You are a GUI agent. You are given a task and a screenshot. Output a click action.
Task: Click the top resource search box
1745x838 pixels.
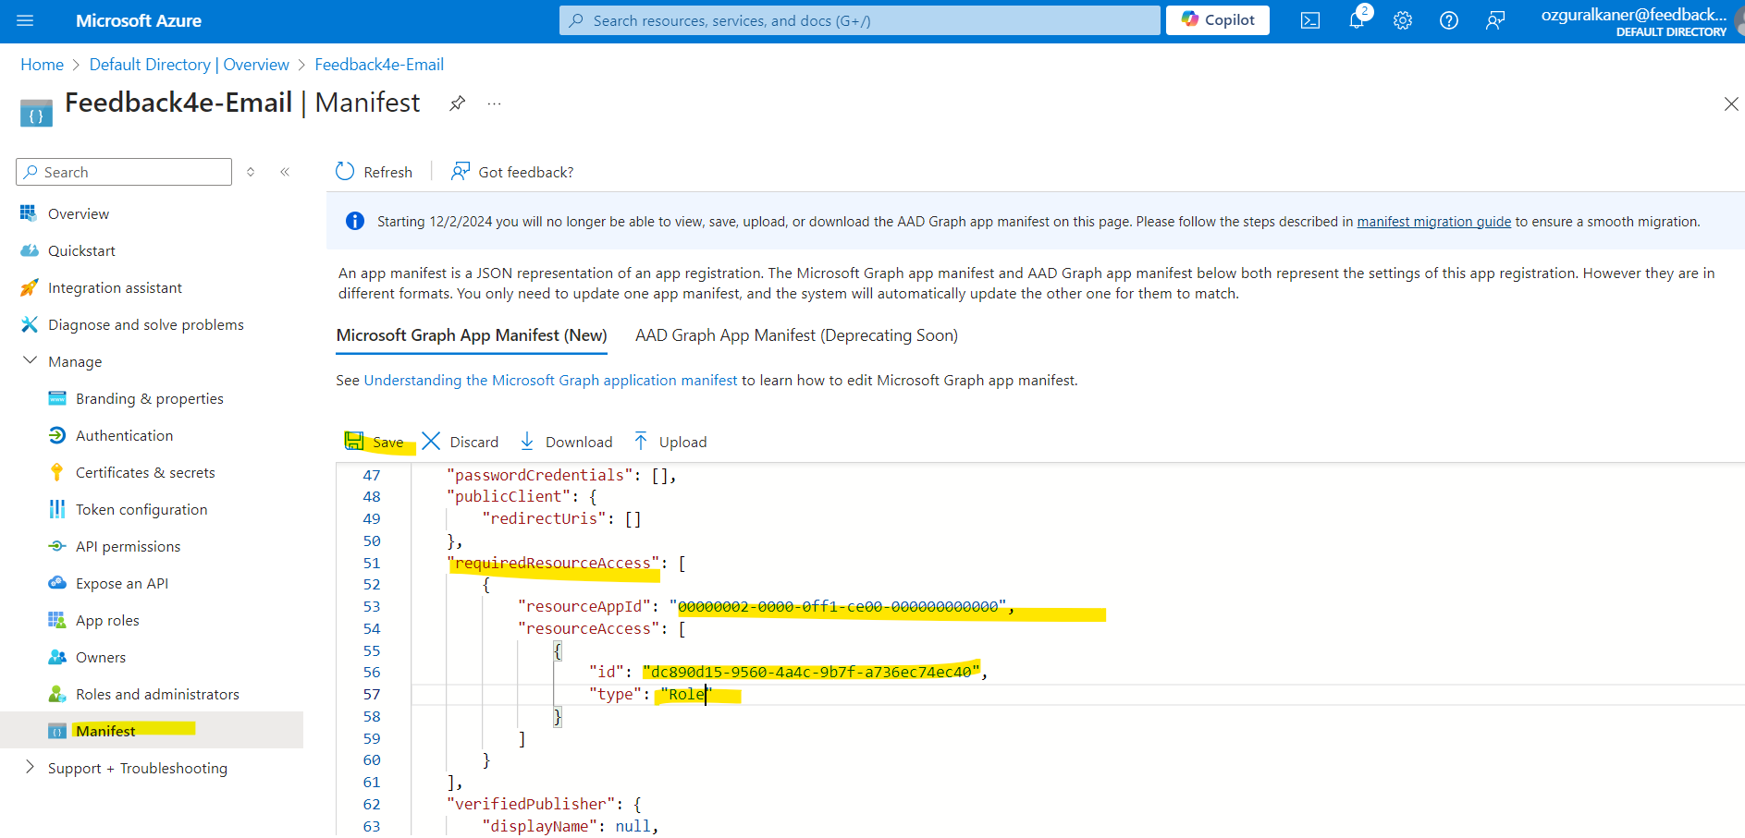[860, 20]
